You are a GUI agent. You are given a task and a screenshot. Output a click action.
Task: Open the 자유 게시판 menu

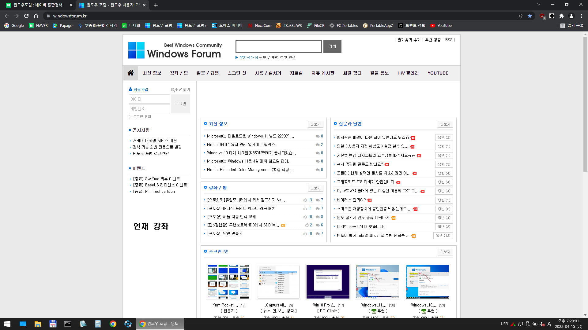coord(323,73)
